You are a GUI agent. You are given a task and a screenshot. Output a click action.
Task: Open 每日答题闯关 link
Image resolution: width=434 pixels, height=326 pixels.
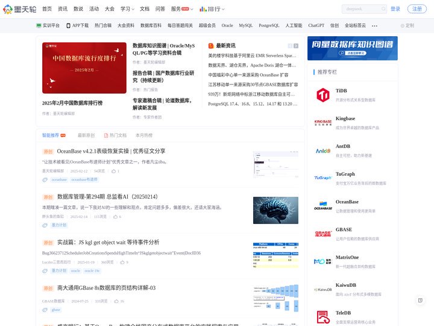(x=180, y=25)
